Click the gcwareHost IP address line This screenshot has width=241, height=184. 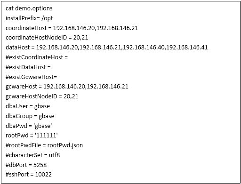[x=67, y=87]
